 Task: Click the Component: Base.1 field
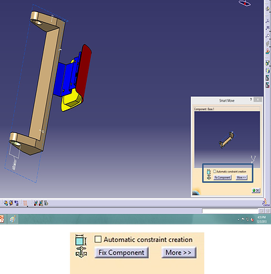pos(227,109)
